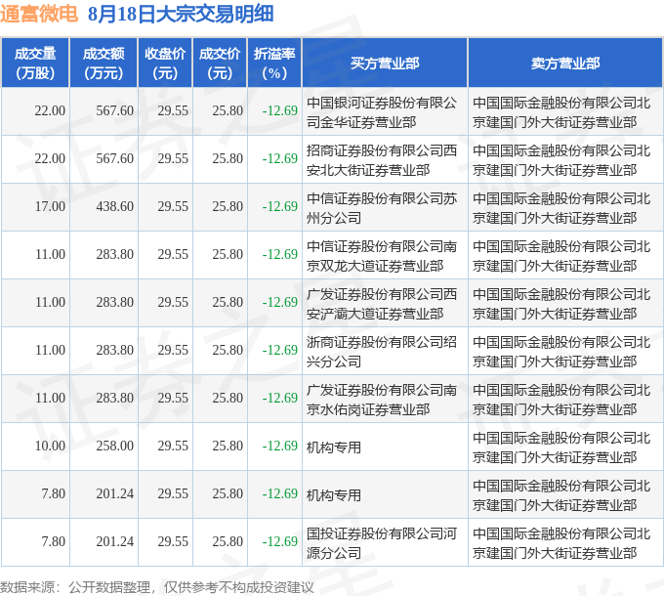Select the 成交额(万元) column header
The width and height of the screenshot is (664, 596).
(104, 64)
